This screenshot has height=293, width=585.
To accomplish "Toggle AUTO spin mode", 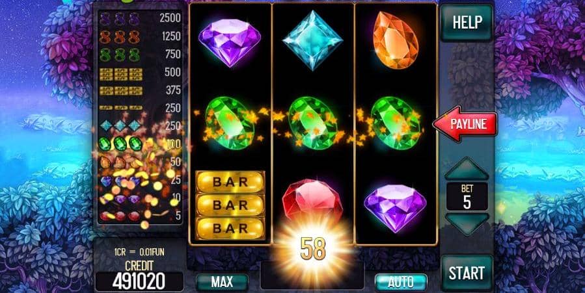I will (x=401, y=282).
